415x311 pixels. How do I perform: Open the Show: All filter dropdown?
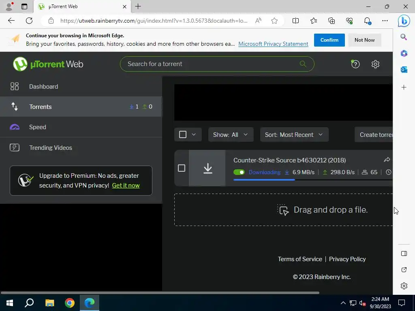(x=231, y=134)
